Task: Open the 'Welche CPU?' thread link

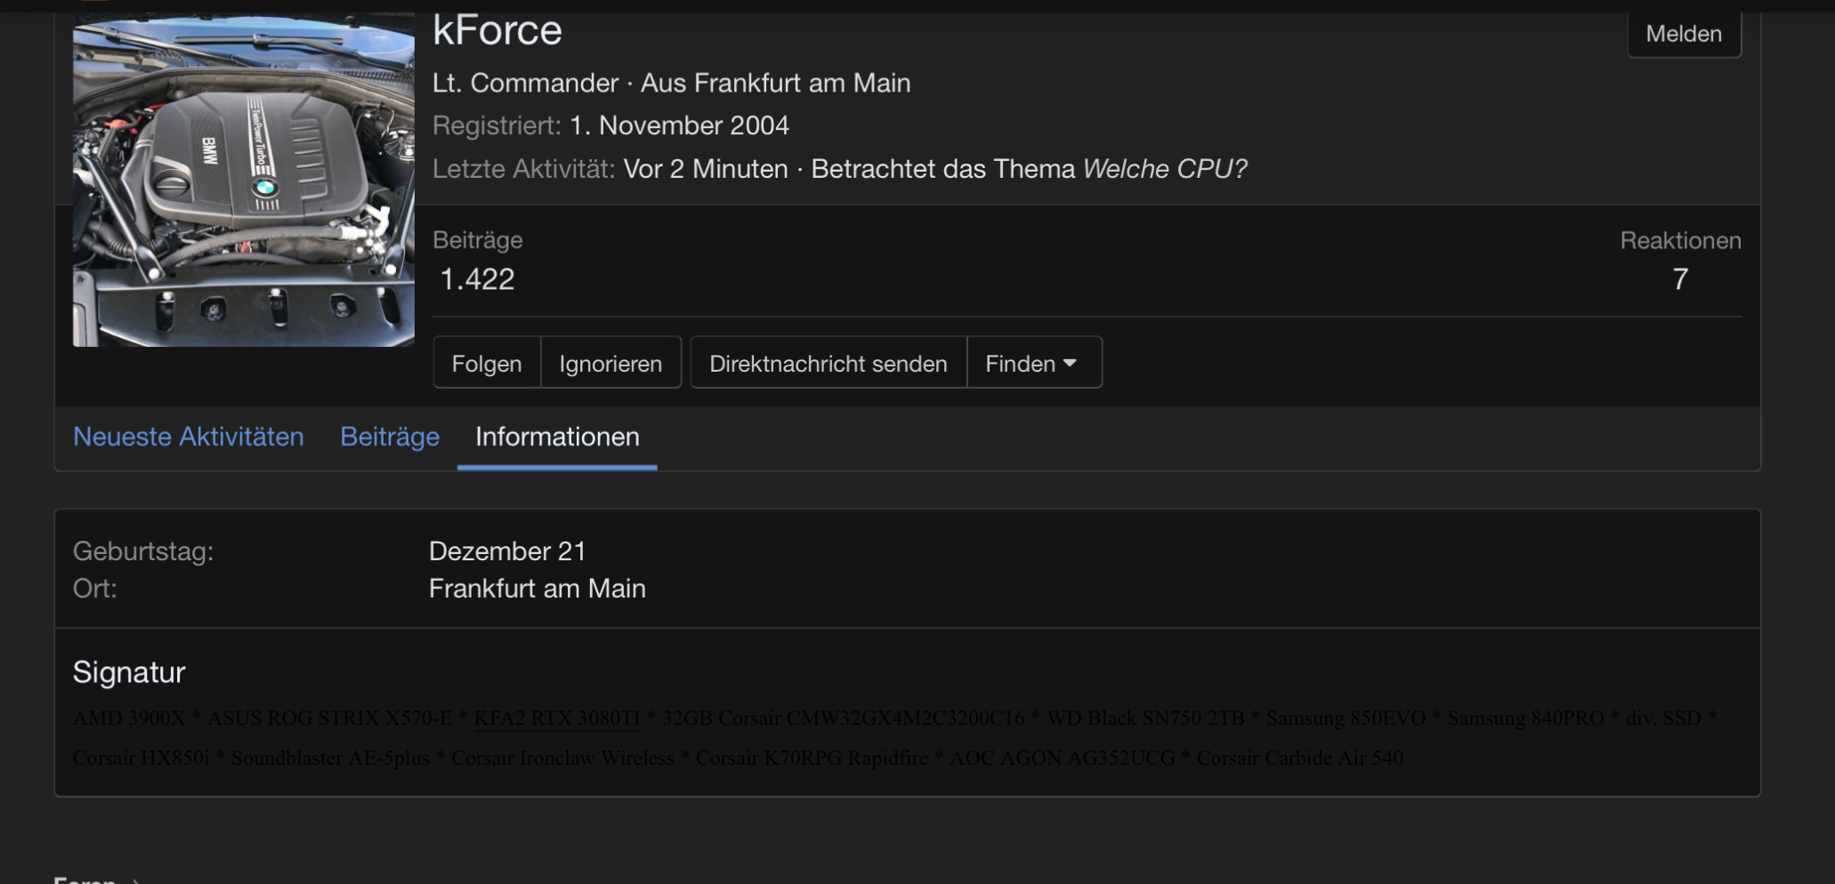Action: pos(1165,169)
